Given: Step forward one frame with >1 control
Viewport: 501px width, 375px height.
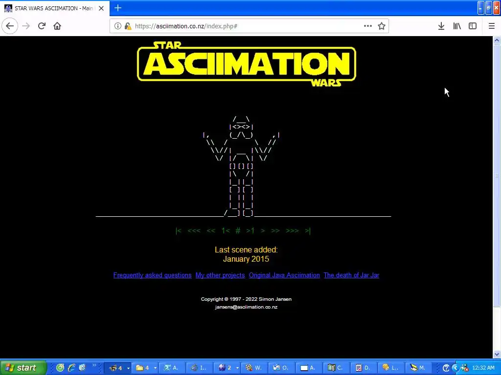Looking at the screenshot, I should click(x=250, y=230).
